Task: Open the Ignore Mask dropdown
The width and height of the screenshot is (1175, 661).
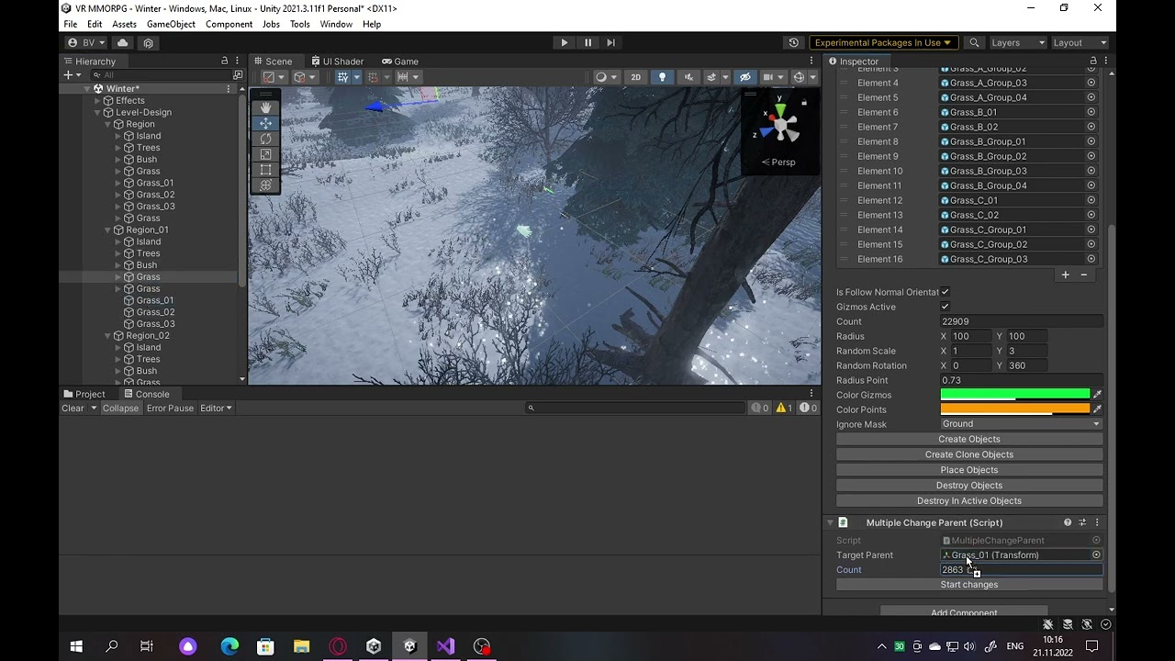Action: click(1021, 424)
